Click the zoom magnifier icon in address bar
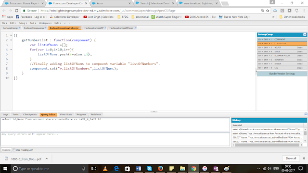The width and height of the screenshot is (308, 173). click(x=262, y=11)
